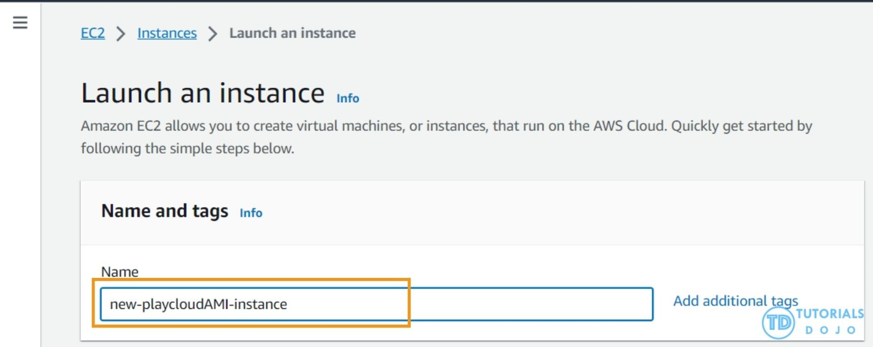This screenshot has width=873, height=347.
Task: Click the text 'new-playcloudAMI-instance' in field
Action: coord(198,304)
